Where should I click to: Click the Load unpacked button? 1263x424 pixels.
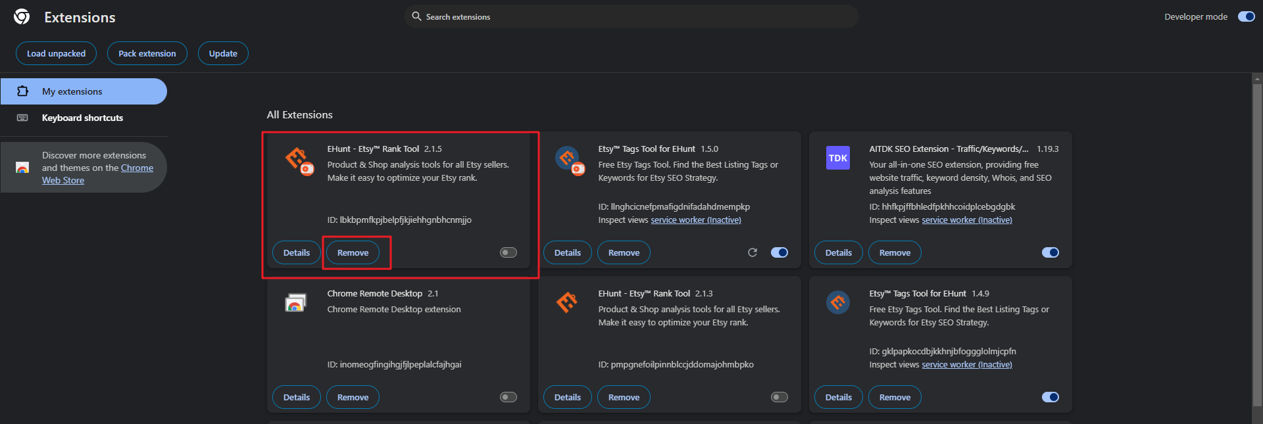tap(56, 54)
